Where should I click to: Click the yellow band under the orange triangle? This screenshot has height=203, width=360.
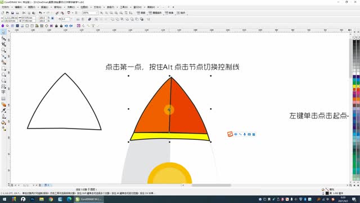(x=170, y=136)
